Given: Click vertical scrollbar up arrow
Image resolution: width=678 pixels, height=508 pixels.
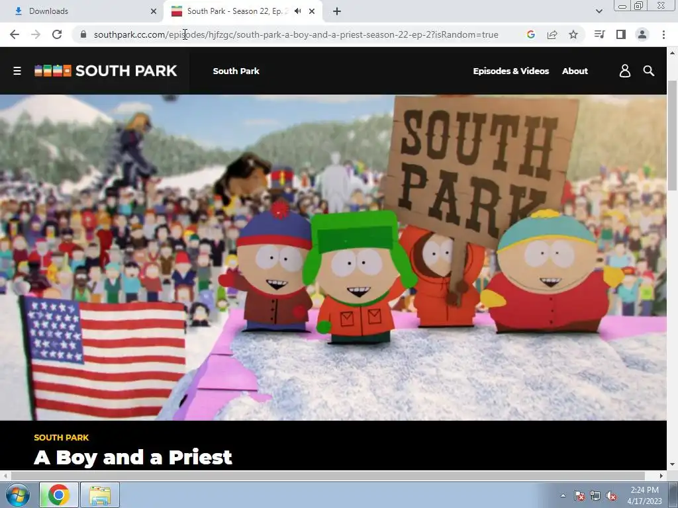Looking at the screenshot, I should click(x=673, y=53).
